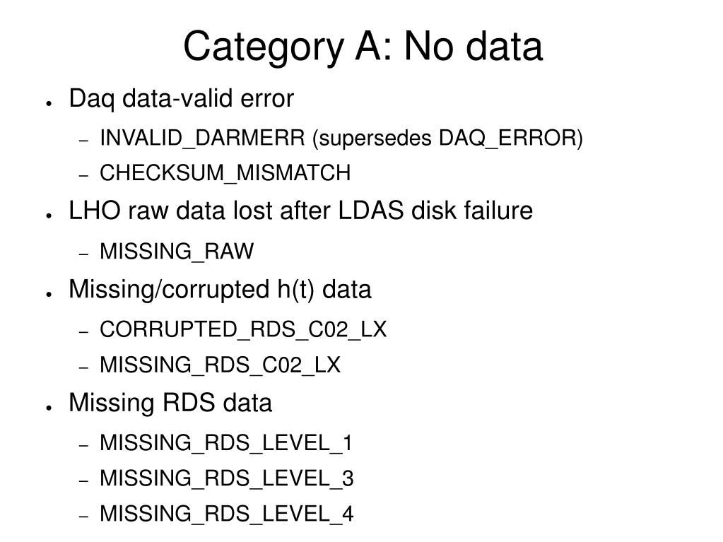
Task: Click the dash before MISSING_RAW
Action: click(83, 254)
